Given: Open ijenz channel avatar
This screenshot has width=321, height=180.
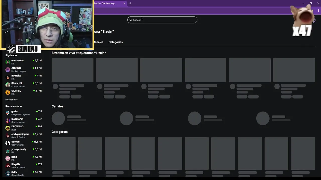Looking at the screenshot, I should [8, 158].
